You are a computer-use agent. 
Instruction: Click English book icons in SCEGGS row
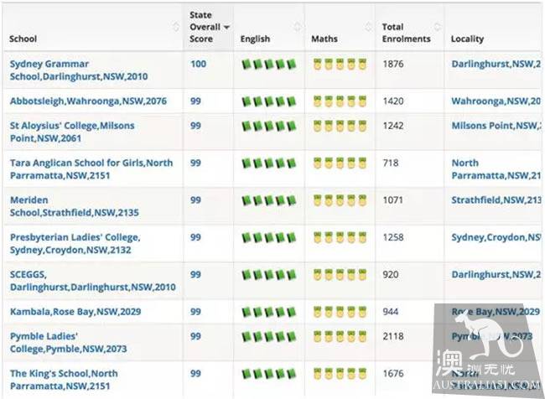click(268, 275)
